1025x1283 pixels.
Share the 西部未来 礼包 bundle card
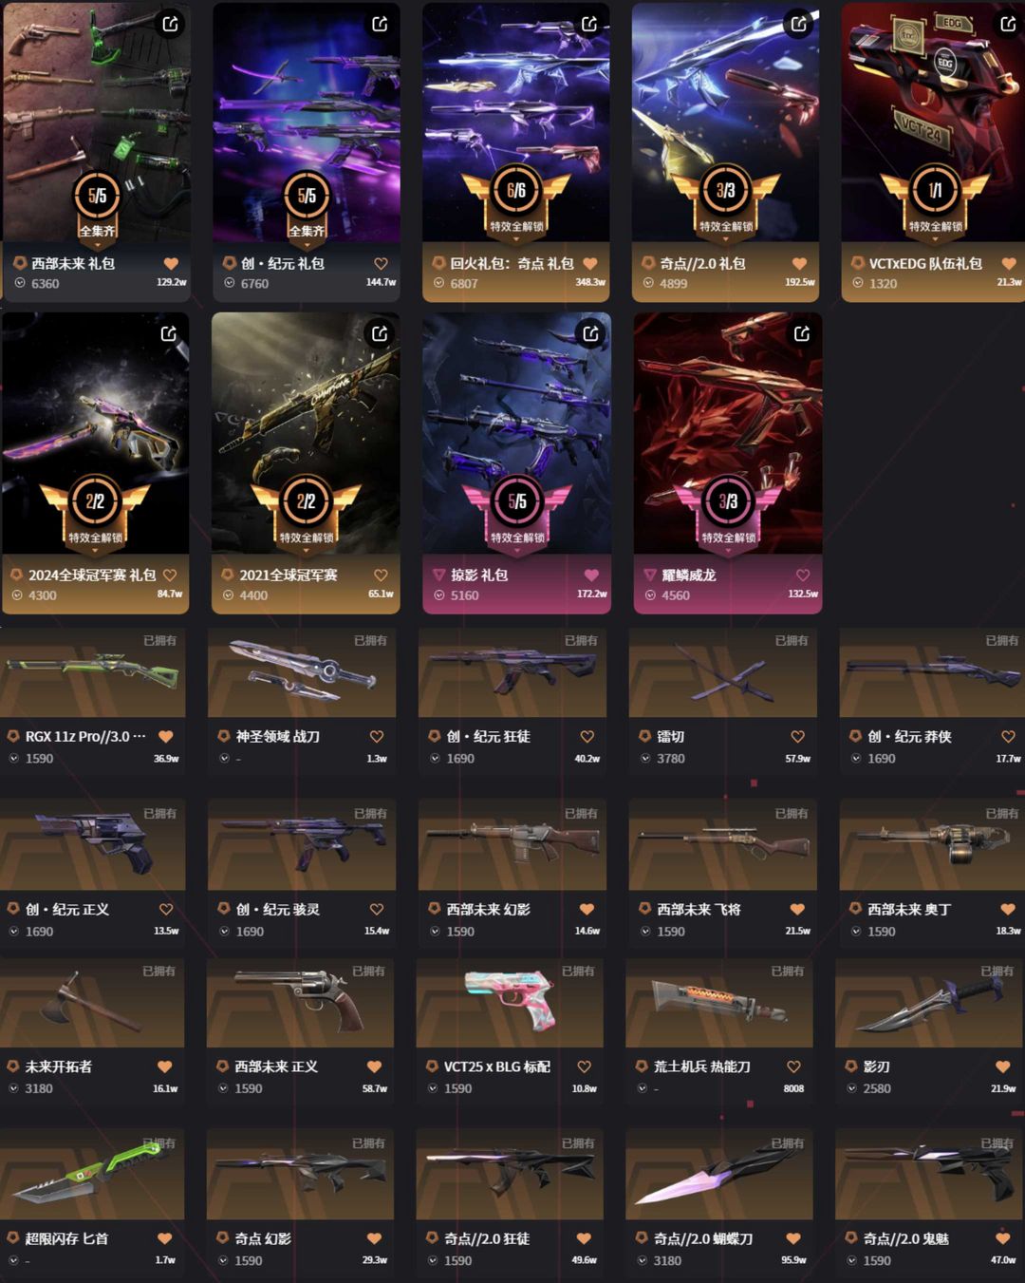(170, 24)
